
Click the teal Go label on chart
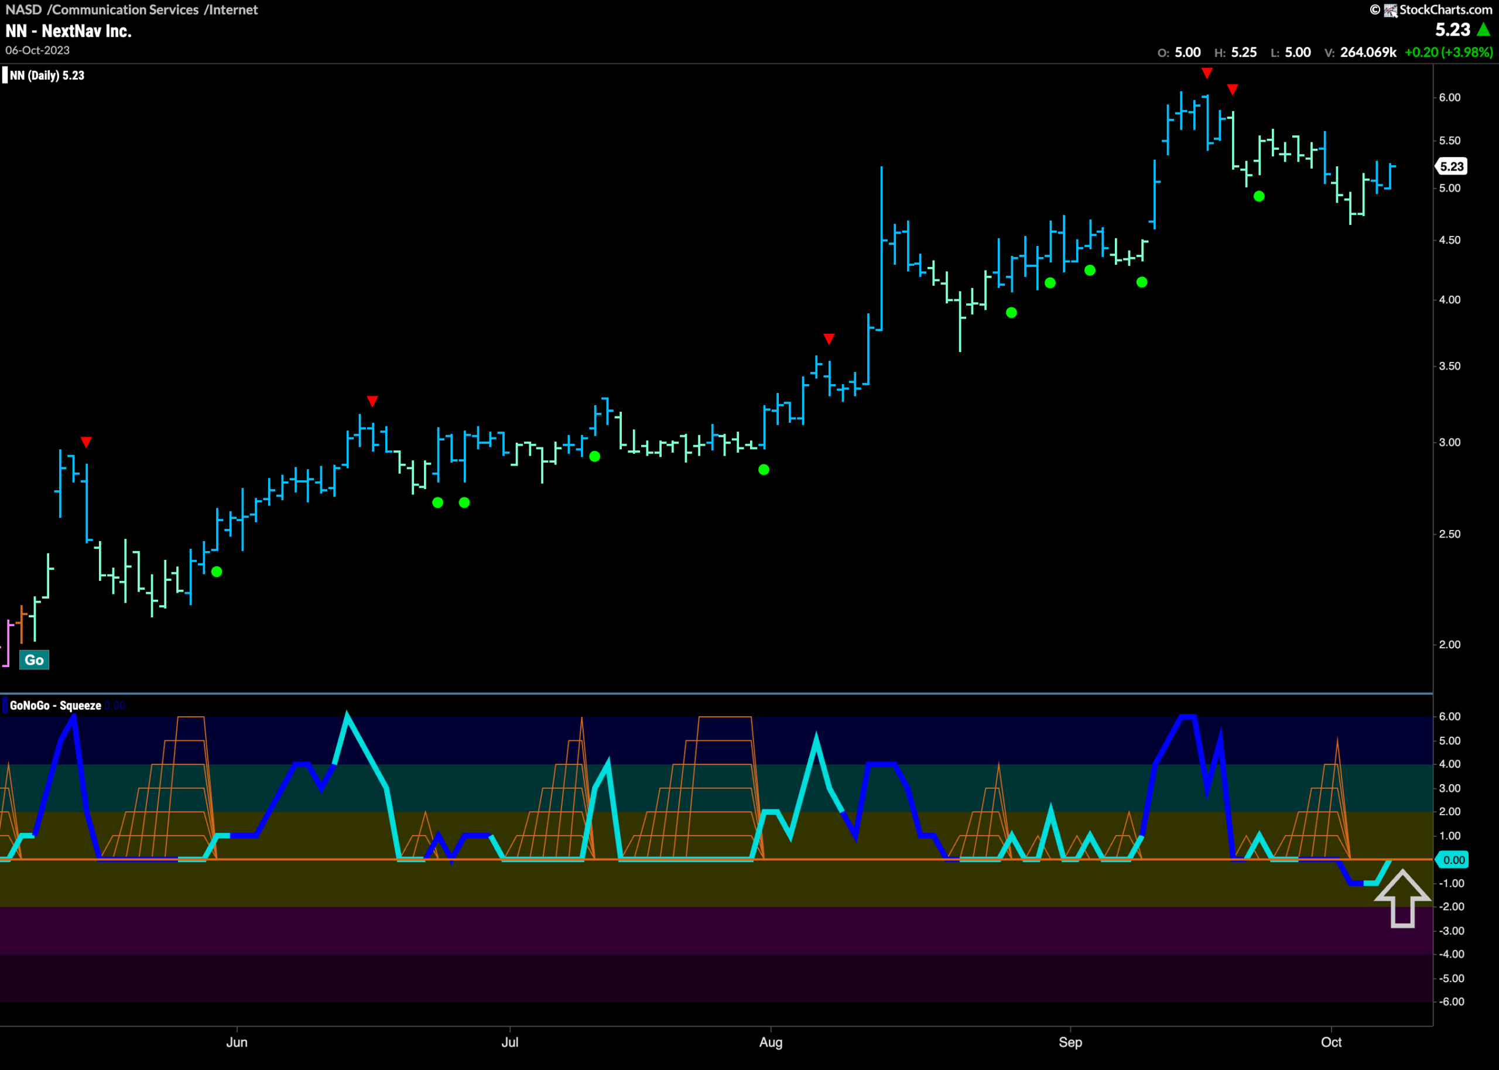pyautogui.click(x=34, y=659)
